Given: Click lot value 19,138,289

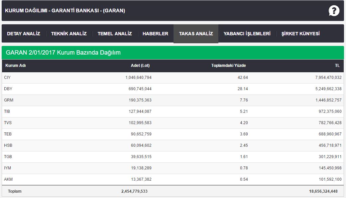Looking at the screenshot, I should (141, 168).
